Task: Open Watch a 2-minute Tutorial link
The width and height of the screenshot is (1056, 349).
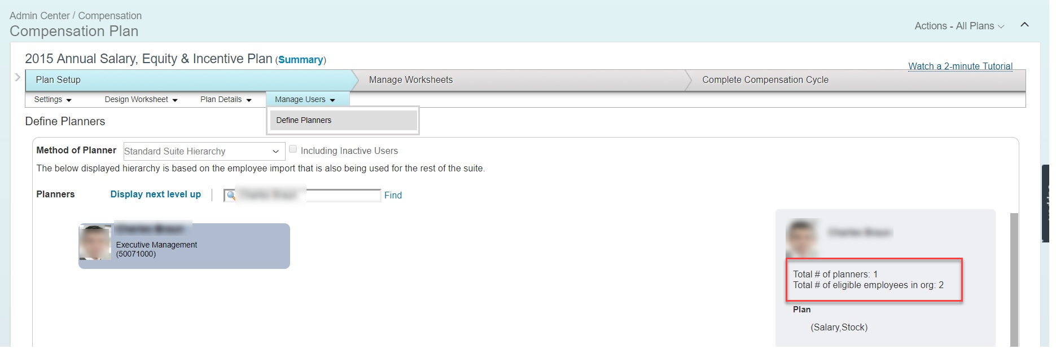Action: pyautogui.click(x=960, y=66)
